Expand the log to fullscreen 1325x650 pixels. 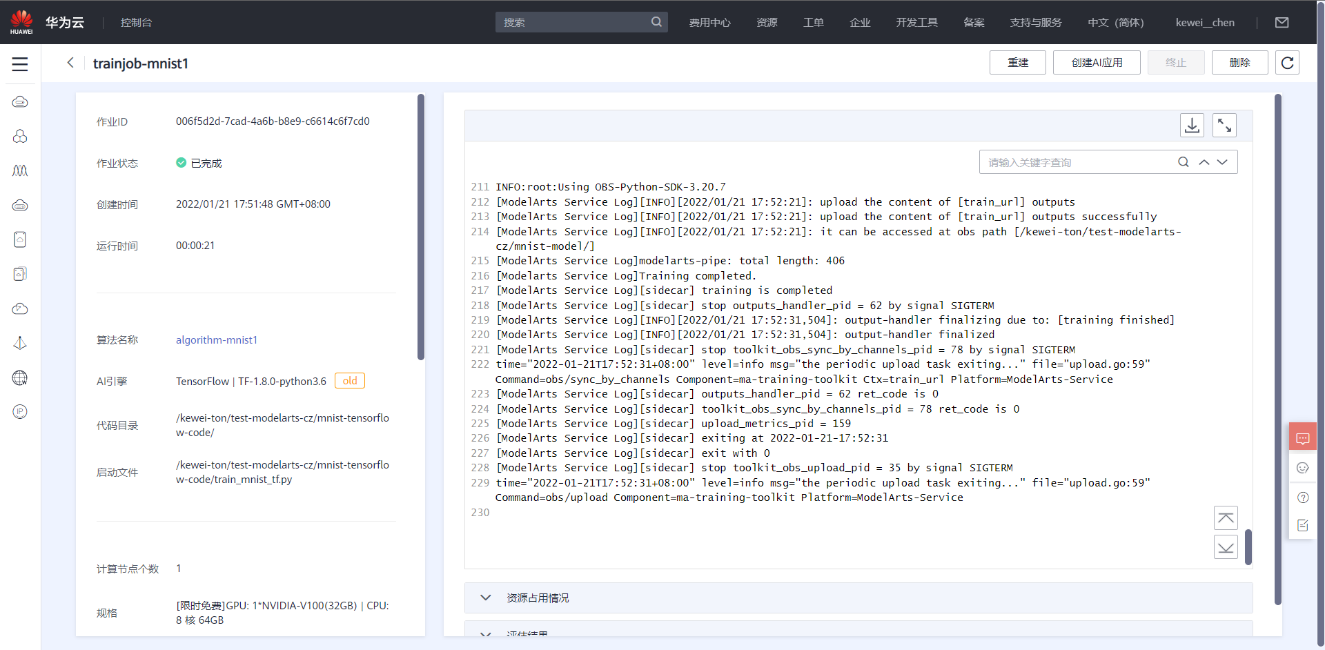(1224, 125)
